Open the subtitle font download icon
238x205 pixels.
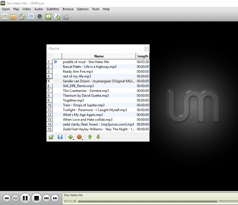(x=57, y=16)
